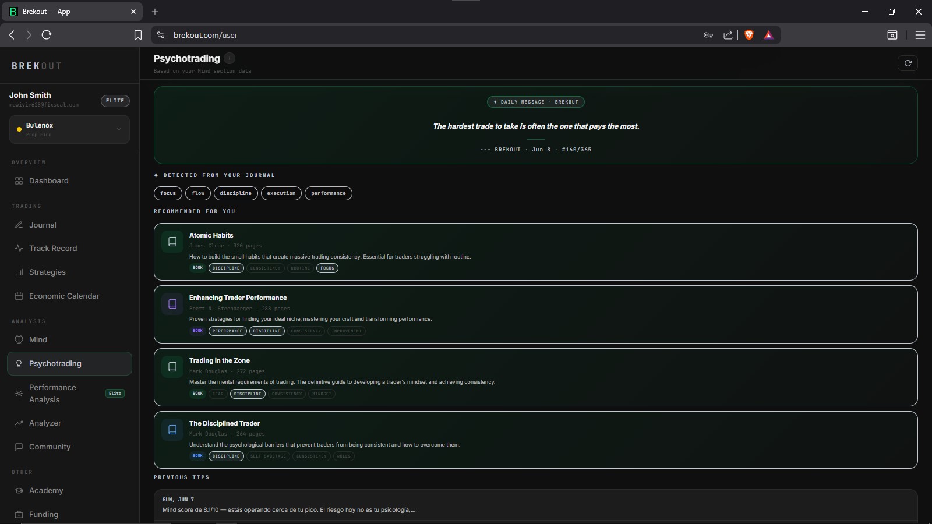
Task: Click the Brave Rewards triangle icon
Action: 768,35
